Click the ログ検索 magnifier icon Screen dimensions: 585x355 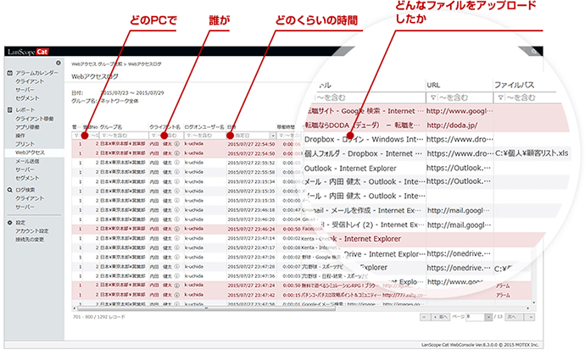(9, 190)
